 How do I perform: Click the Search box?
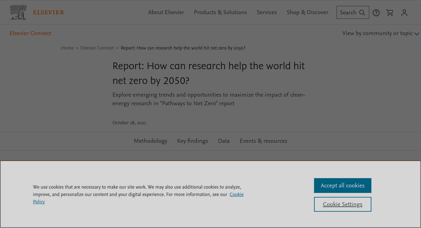(353, 12)
